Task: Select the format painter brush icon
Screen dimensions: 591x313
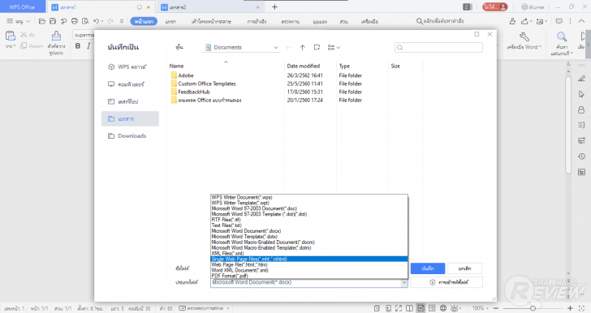Action: click(56, 36)
